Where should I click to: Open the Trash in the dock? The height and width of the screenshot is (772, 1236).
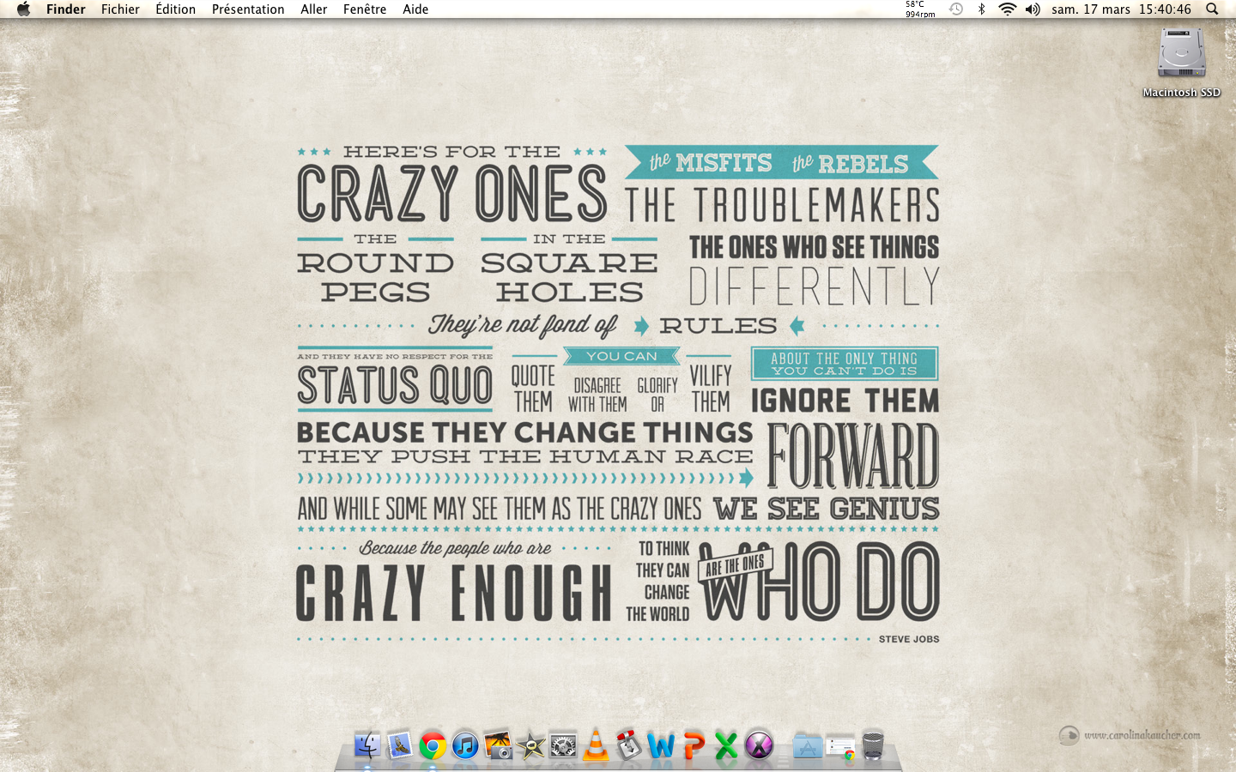click(x=873, y=745)
